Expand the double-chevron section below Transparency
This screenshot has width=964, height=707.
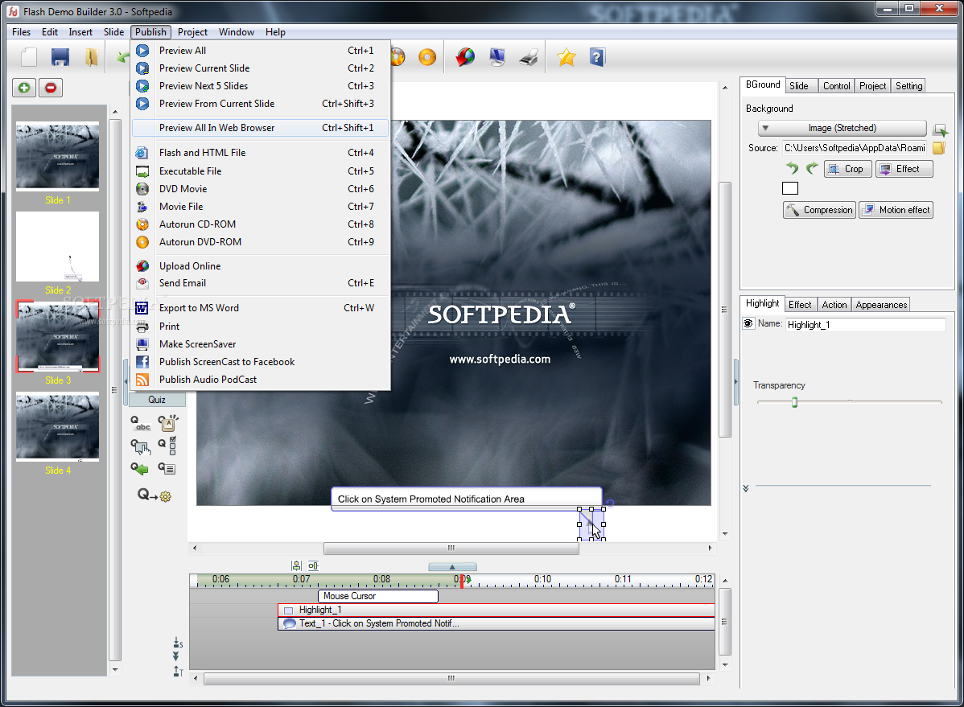point(746,488)
